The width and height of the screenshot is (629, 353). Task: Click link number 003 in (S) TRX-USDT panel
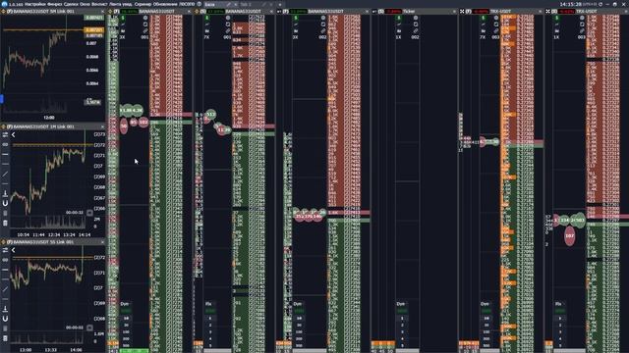point(582,37)
